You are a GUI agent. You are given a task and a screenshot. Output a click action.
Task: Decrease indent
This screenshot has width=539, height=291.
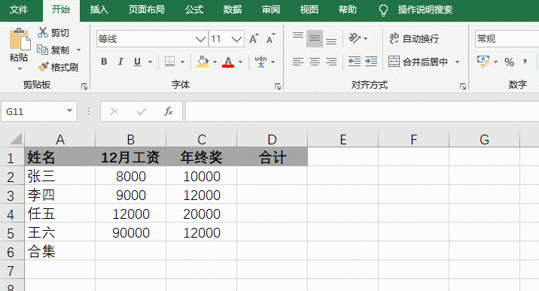click(x=355, y=62)
